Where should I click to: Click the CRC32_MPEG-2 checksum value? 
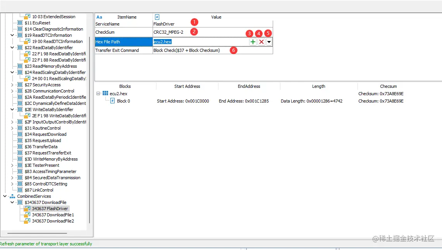click(168, 32)
